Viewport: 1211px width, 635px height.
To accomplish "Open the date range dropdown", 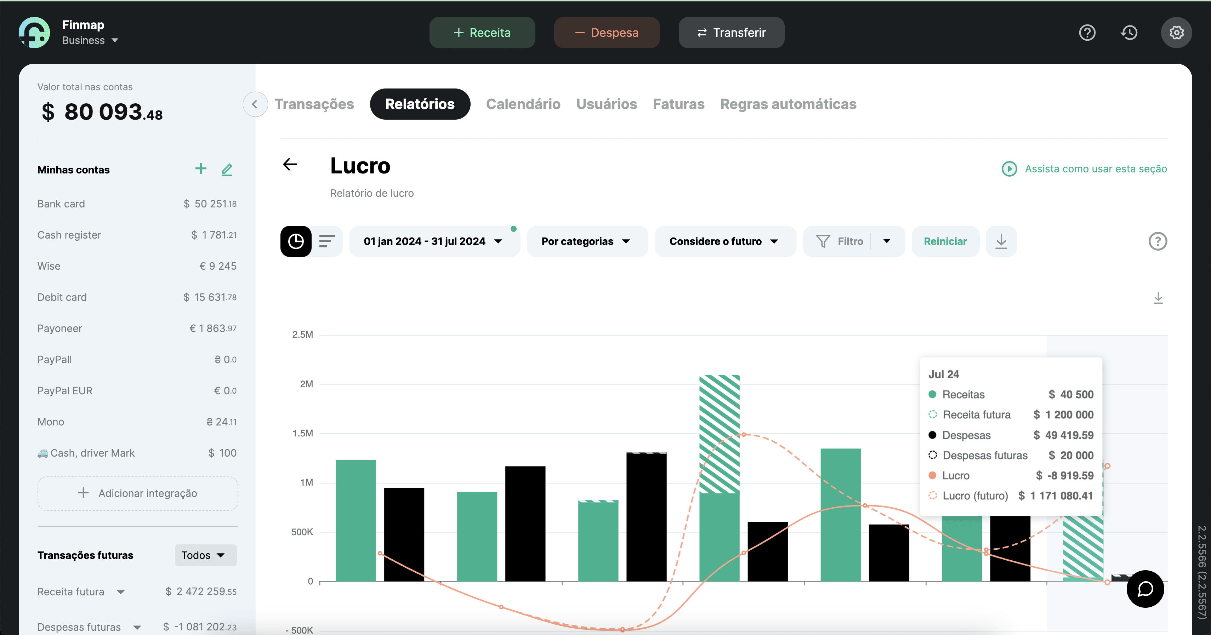I will pyautogui.click(x=433, y=241).
